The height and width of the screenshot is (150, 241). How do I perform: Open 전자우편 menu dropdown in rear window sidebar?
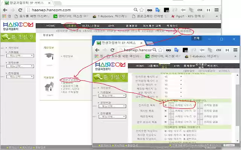point(20,66)
